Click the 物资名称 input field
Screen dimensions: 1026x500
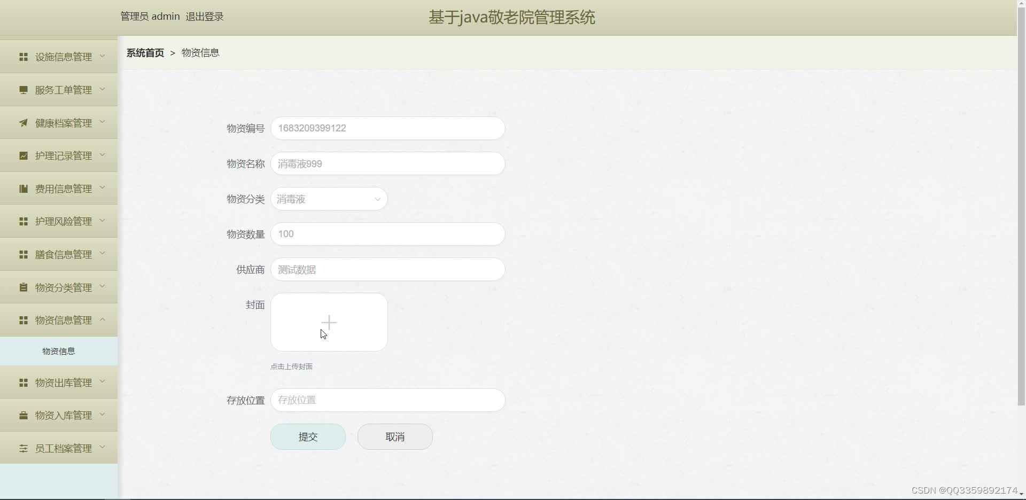(388, 163)
